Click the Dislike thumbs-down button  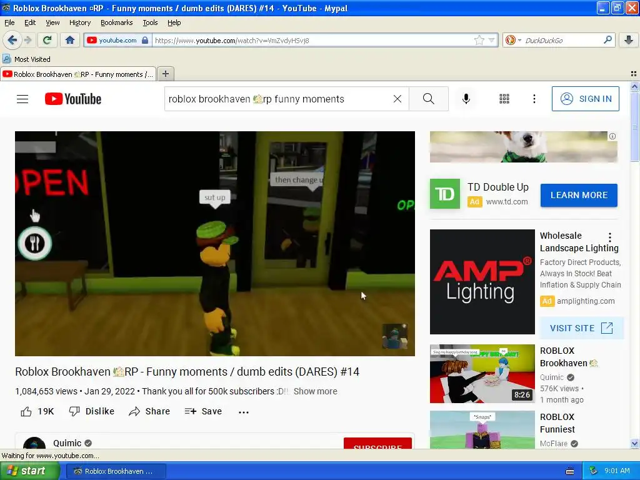(x=91, y=411)
